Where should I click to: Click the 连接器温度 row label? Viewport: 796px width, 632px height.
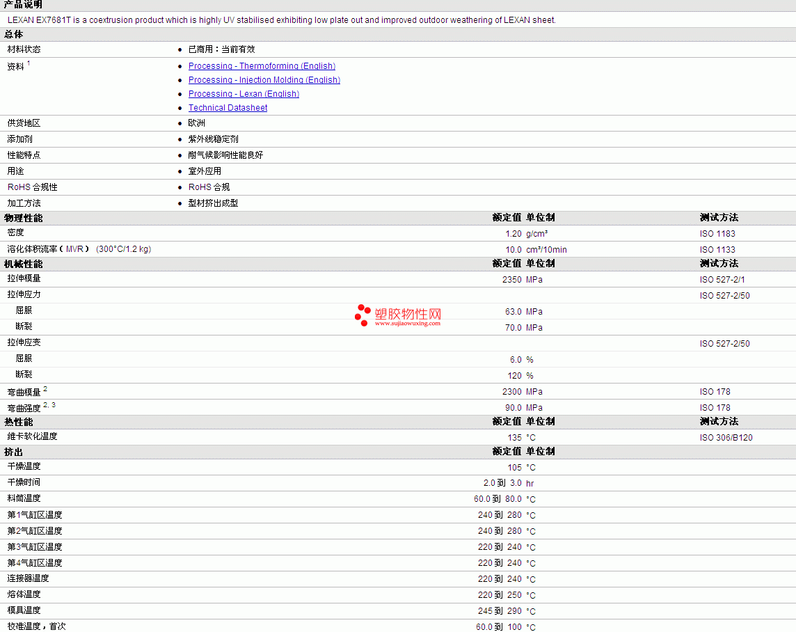(28, 578)
